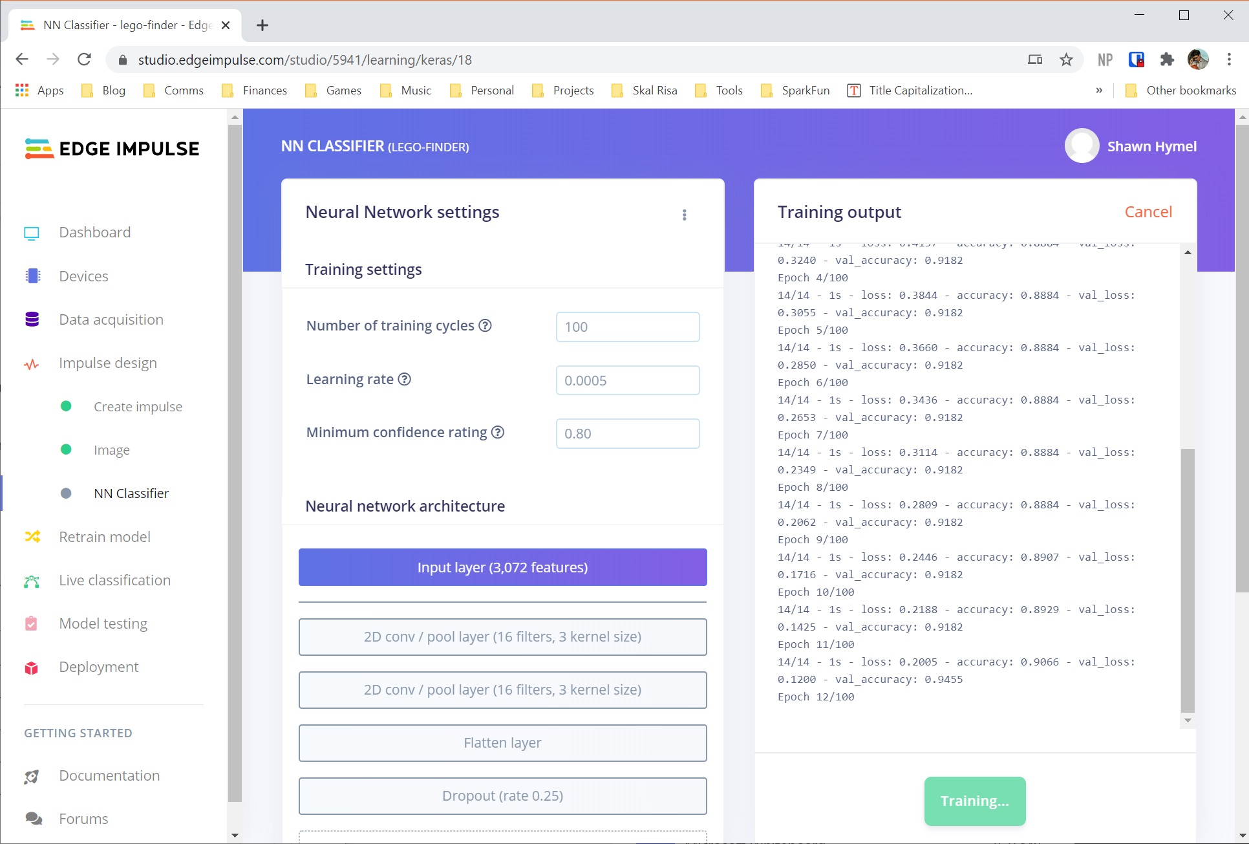Screen dimensions: 1249x844
Task: Click Cancel button in Training output
Action: 1149,211
